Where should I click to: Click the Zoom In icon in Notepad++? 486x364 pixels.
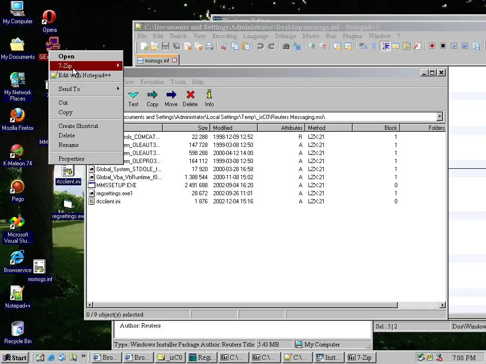pos(311,46)
